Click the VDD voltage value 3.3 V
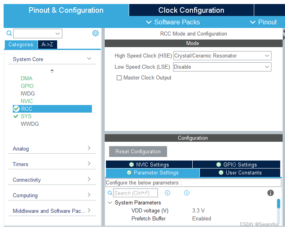285x230 pixels. (198, 210)
